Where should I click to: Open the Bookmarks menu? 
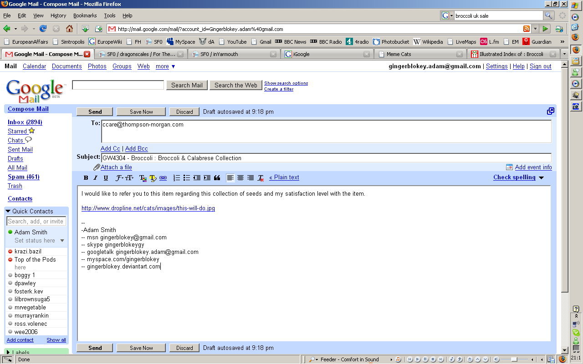point(85,15)
